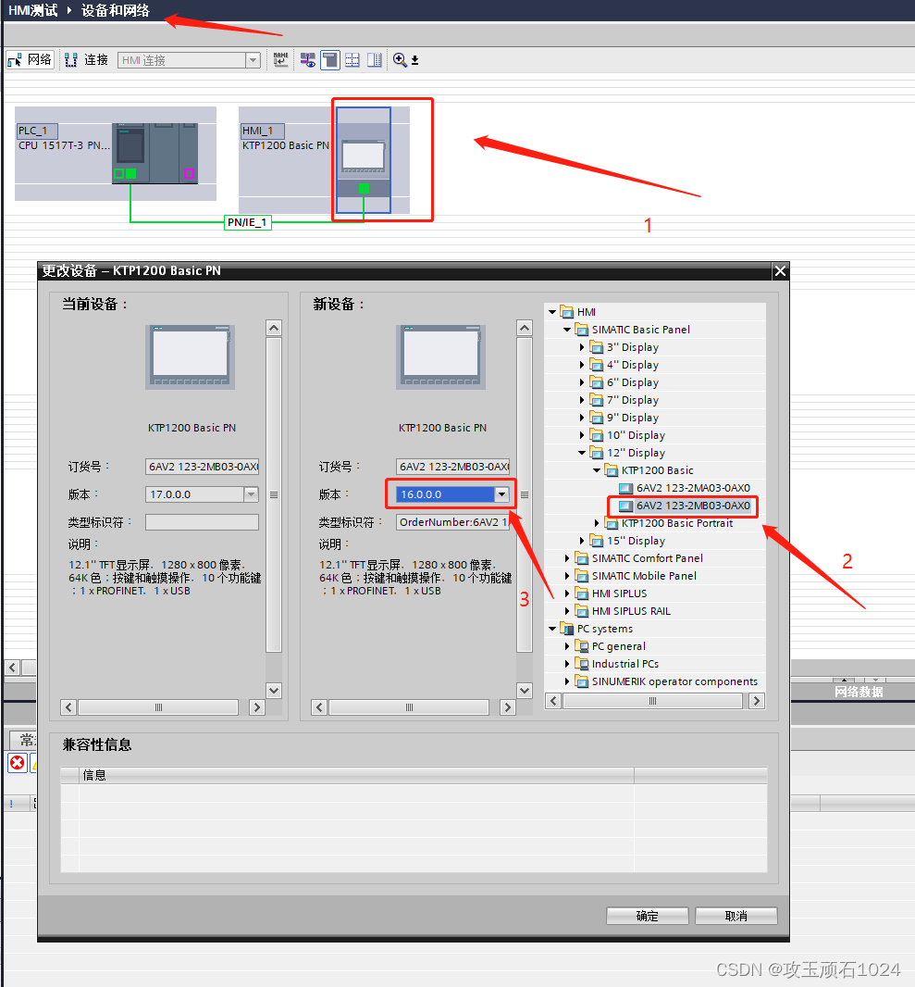Click the new device KTP1200 preview image
This screenshot has height=987, width=915.
pyautogui.click(x=440, y=356)
